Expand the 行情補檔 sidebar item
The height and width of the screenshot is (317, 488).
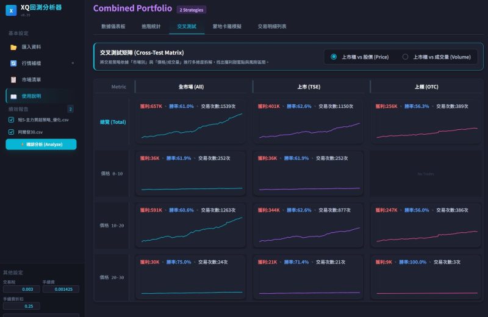[73, 63]
